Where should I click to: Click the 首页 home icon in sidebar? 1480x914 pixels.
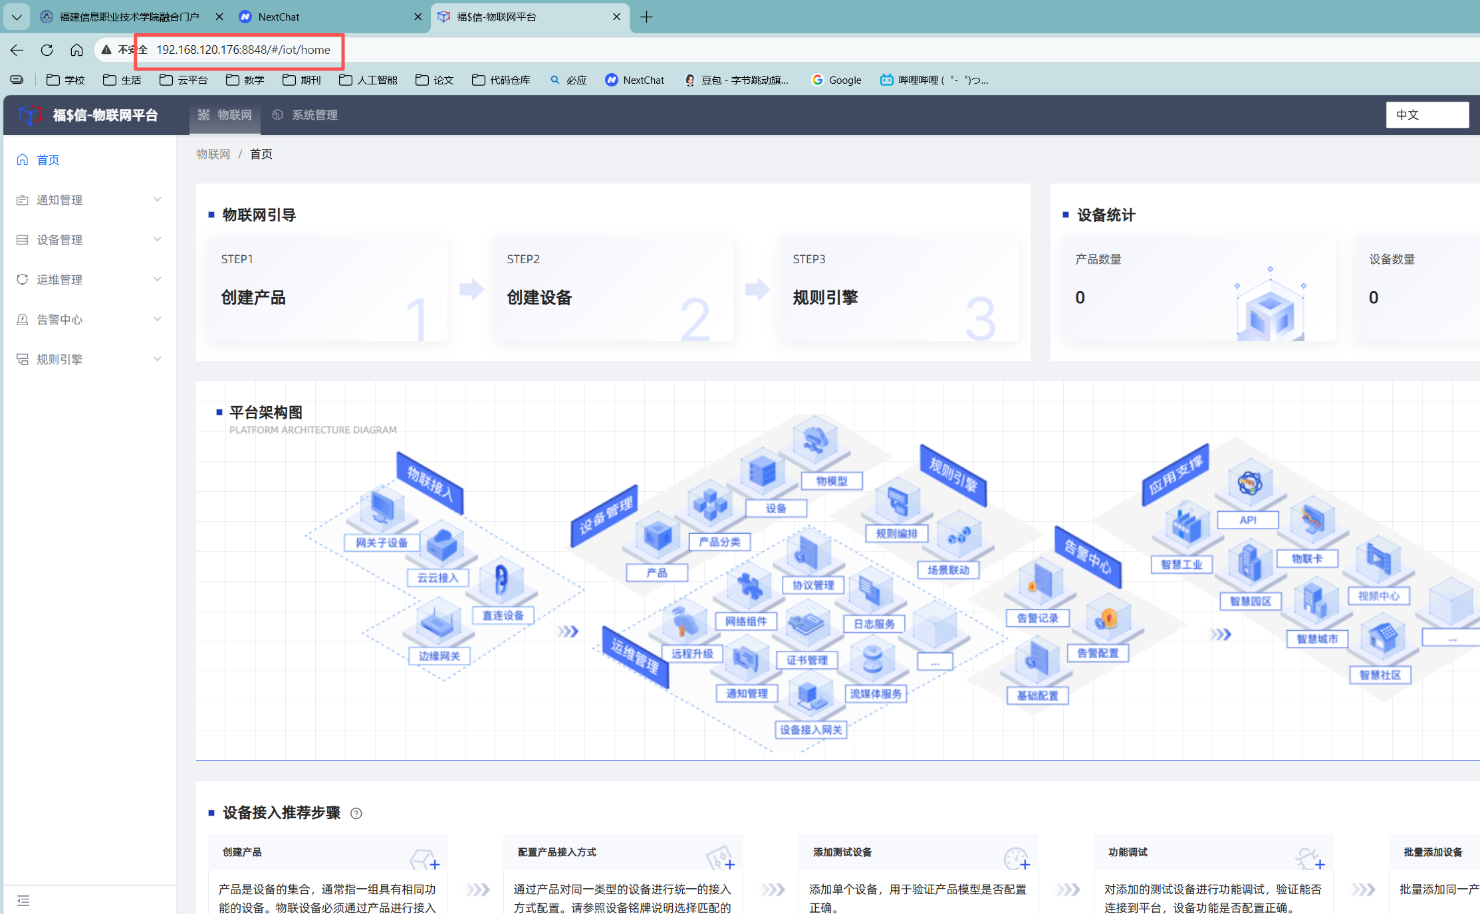[23, 160]
